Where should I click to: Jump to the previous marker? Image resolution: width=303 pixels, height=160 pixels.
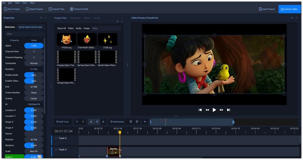click(x=131, y=122)
